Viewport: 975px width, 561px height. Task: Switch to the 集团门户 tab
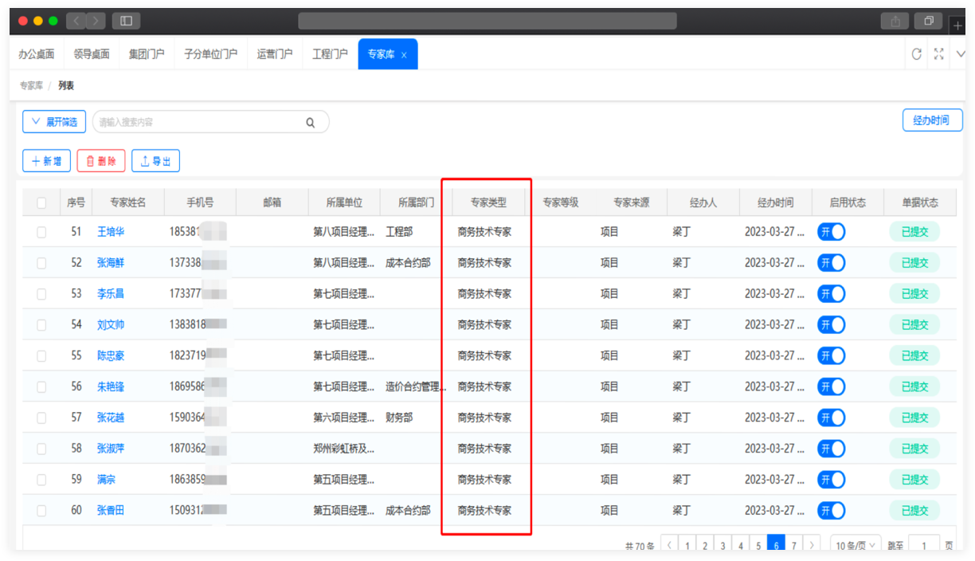pos(147,54)
